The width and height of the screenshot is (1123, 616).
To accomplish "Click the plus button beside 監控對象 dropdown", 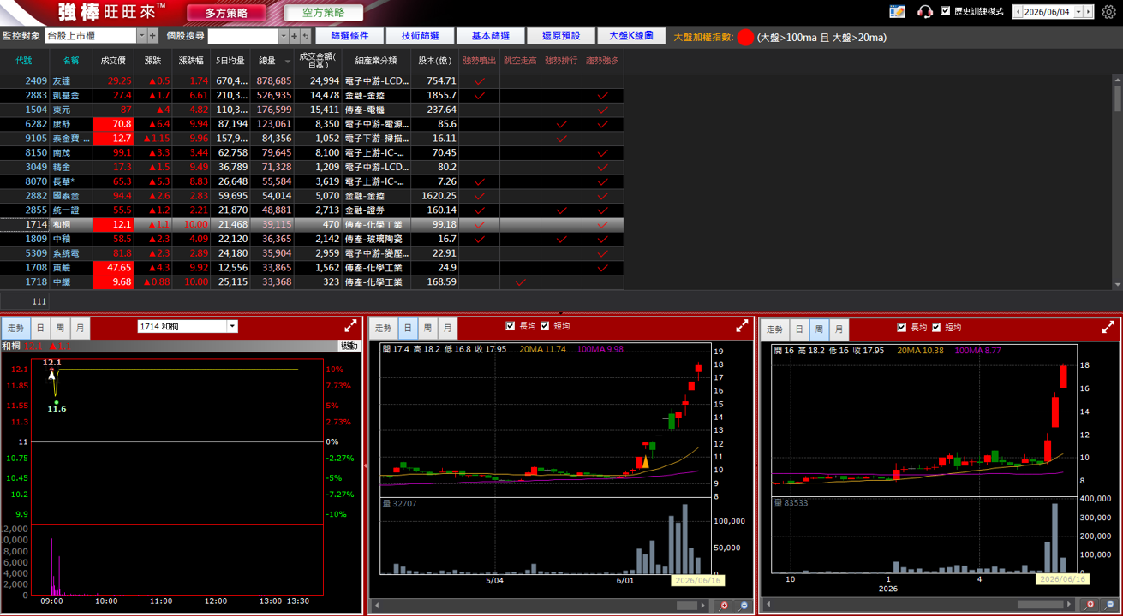I will [x=153, y=36].
